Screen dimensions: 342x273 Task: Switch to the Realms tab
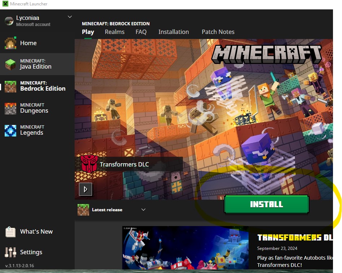pos(114,32)
